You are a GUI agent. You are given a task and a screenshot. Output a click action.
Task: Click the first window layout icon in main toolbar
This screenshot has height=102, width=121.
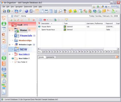coord(42,11)
